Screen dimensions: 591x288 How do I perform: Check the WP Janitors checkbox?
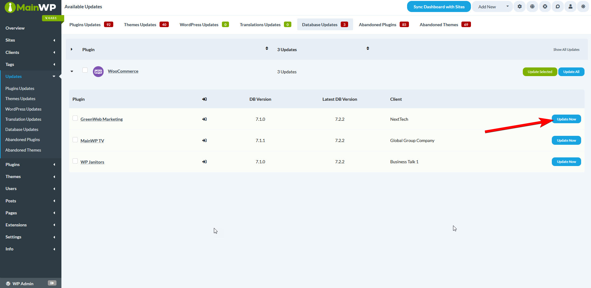[x=75, y=161]
